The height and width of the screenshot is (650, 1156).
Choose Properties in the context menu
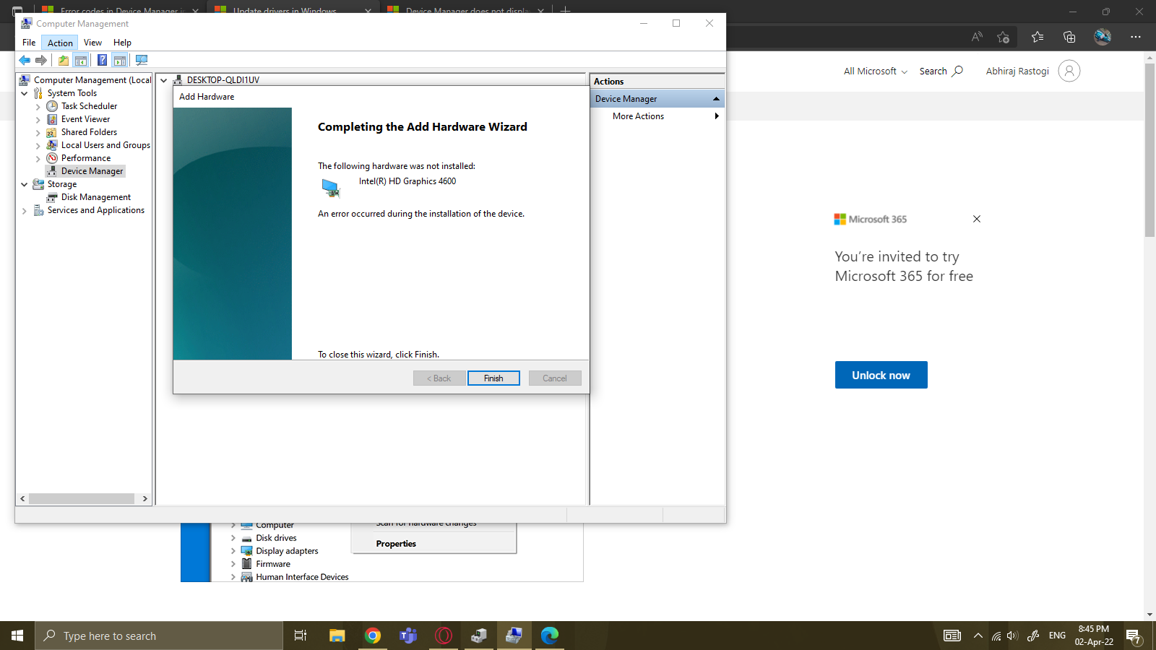[395, 543]
